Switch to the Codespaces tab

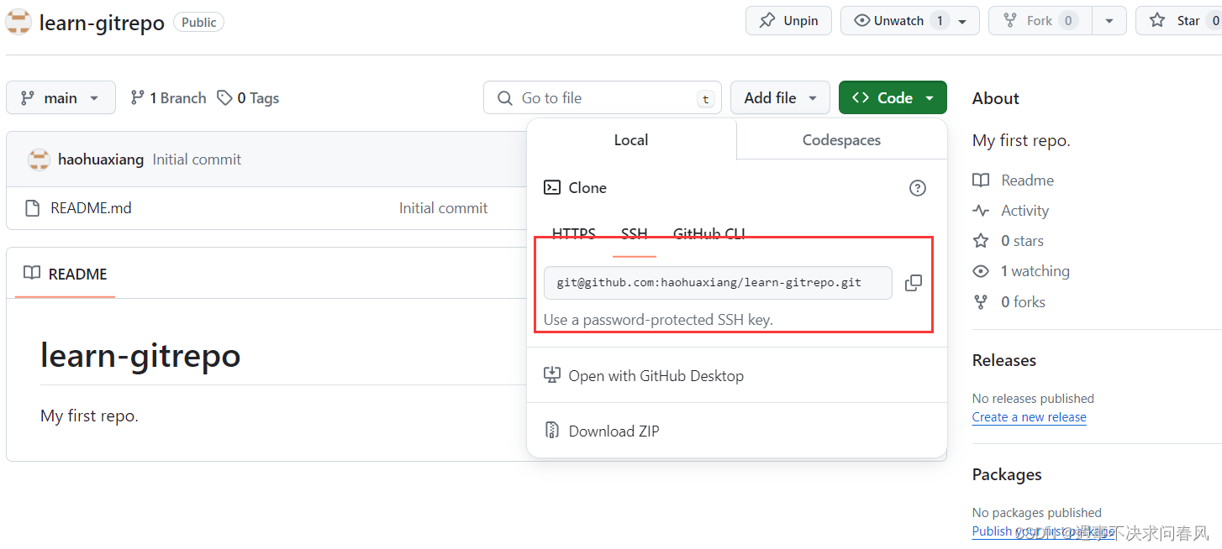(x=841, y=139)
